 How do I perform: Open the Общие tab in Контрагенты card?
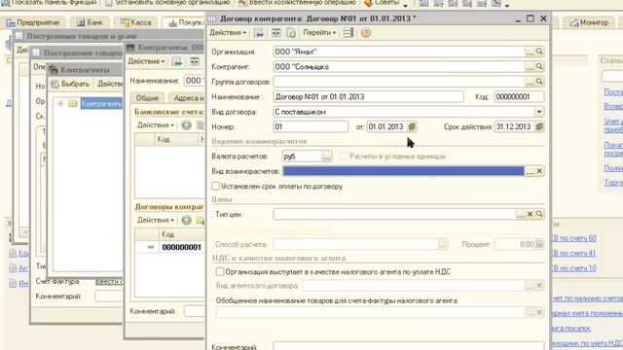coord(147,98)
